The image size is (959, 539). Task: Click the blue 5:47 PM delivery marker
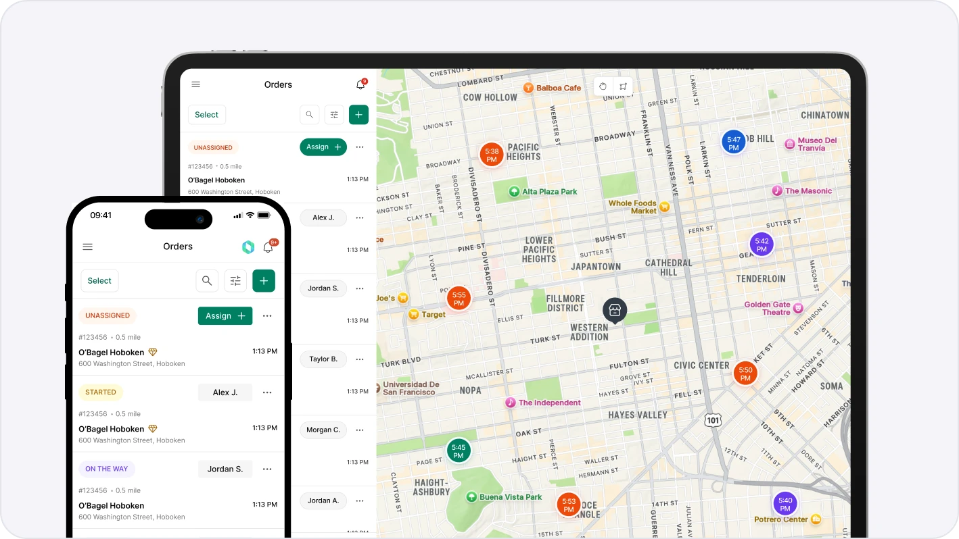pyautogui.click(x=734, y=143)
